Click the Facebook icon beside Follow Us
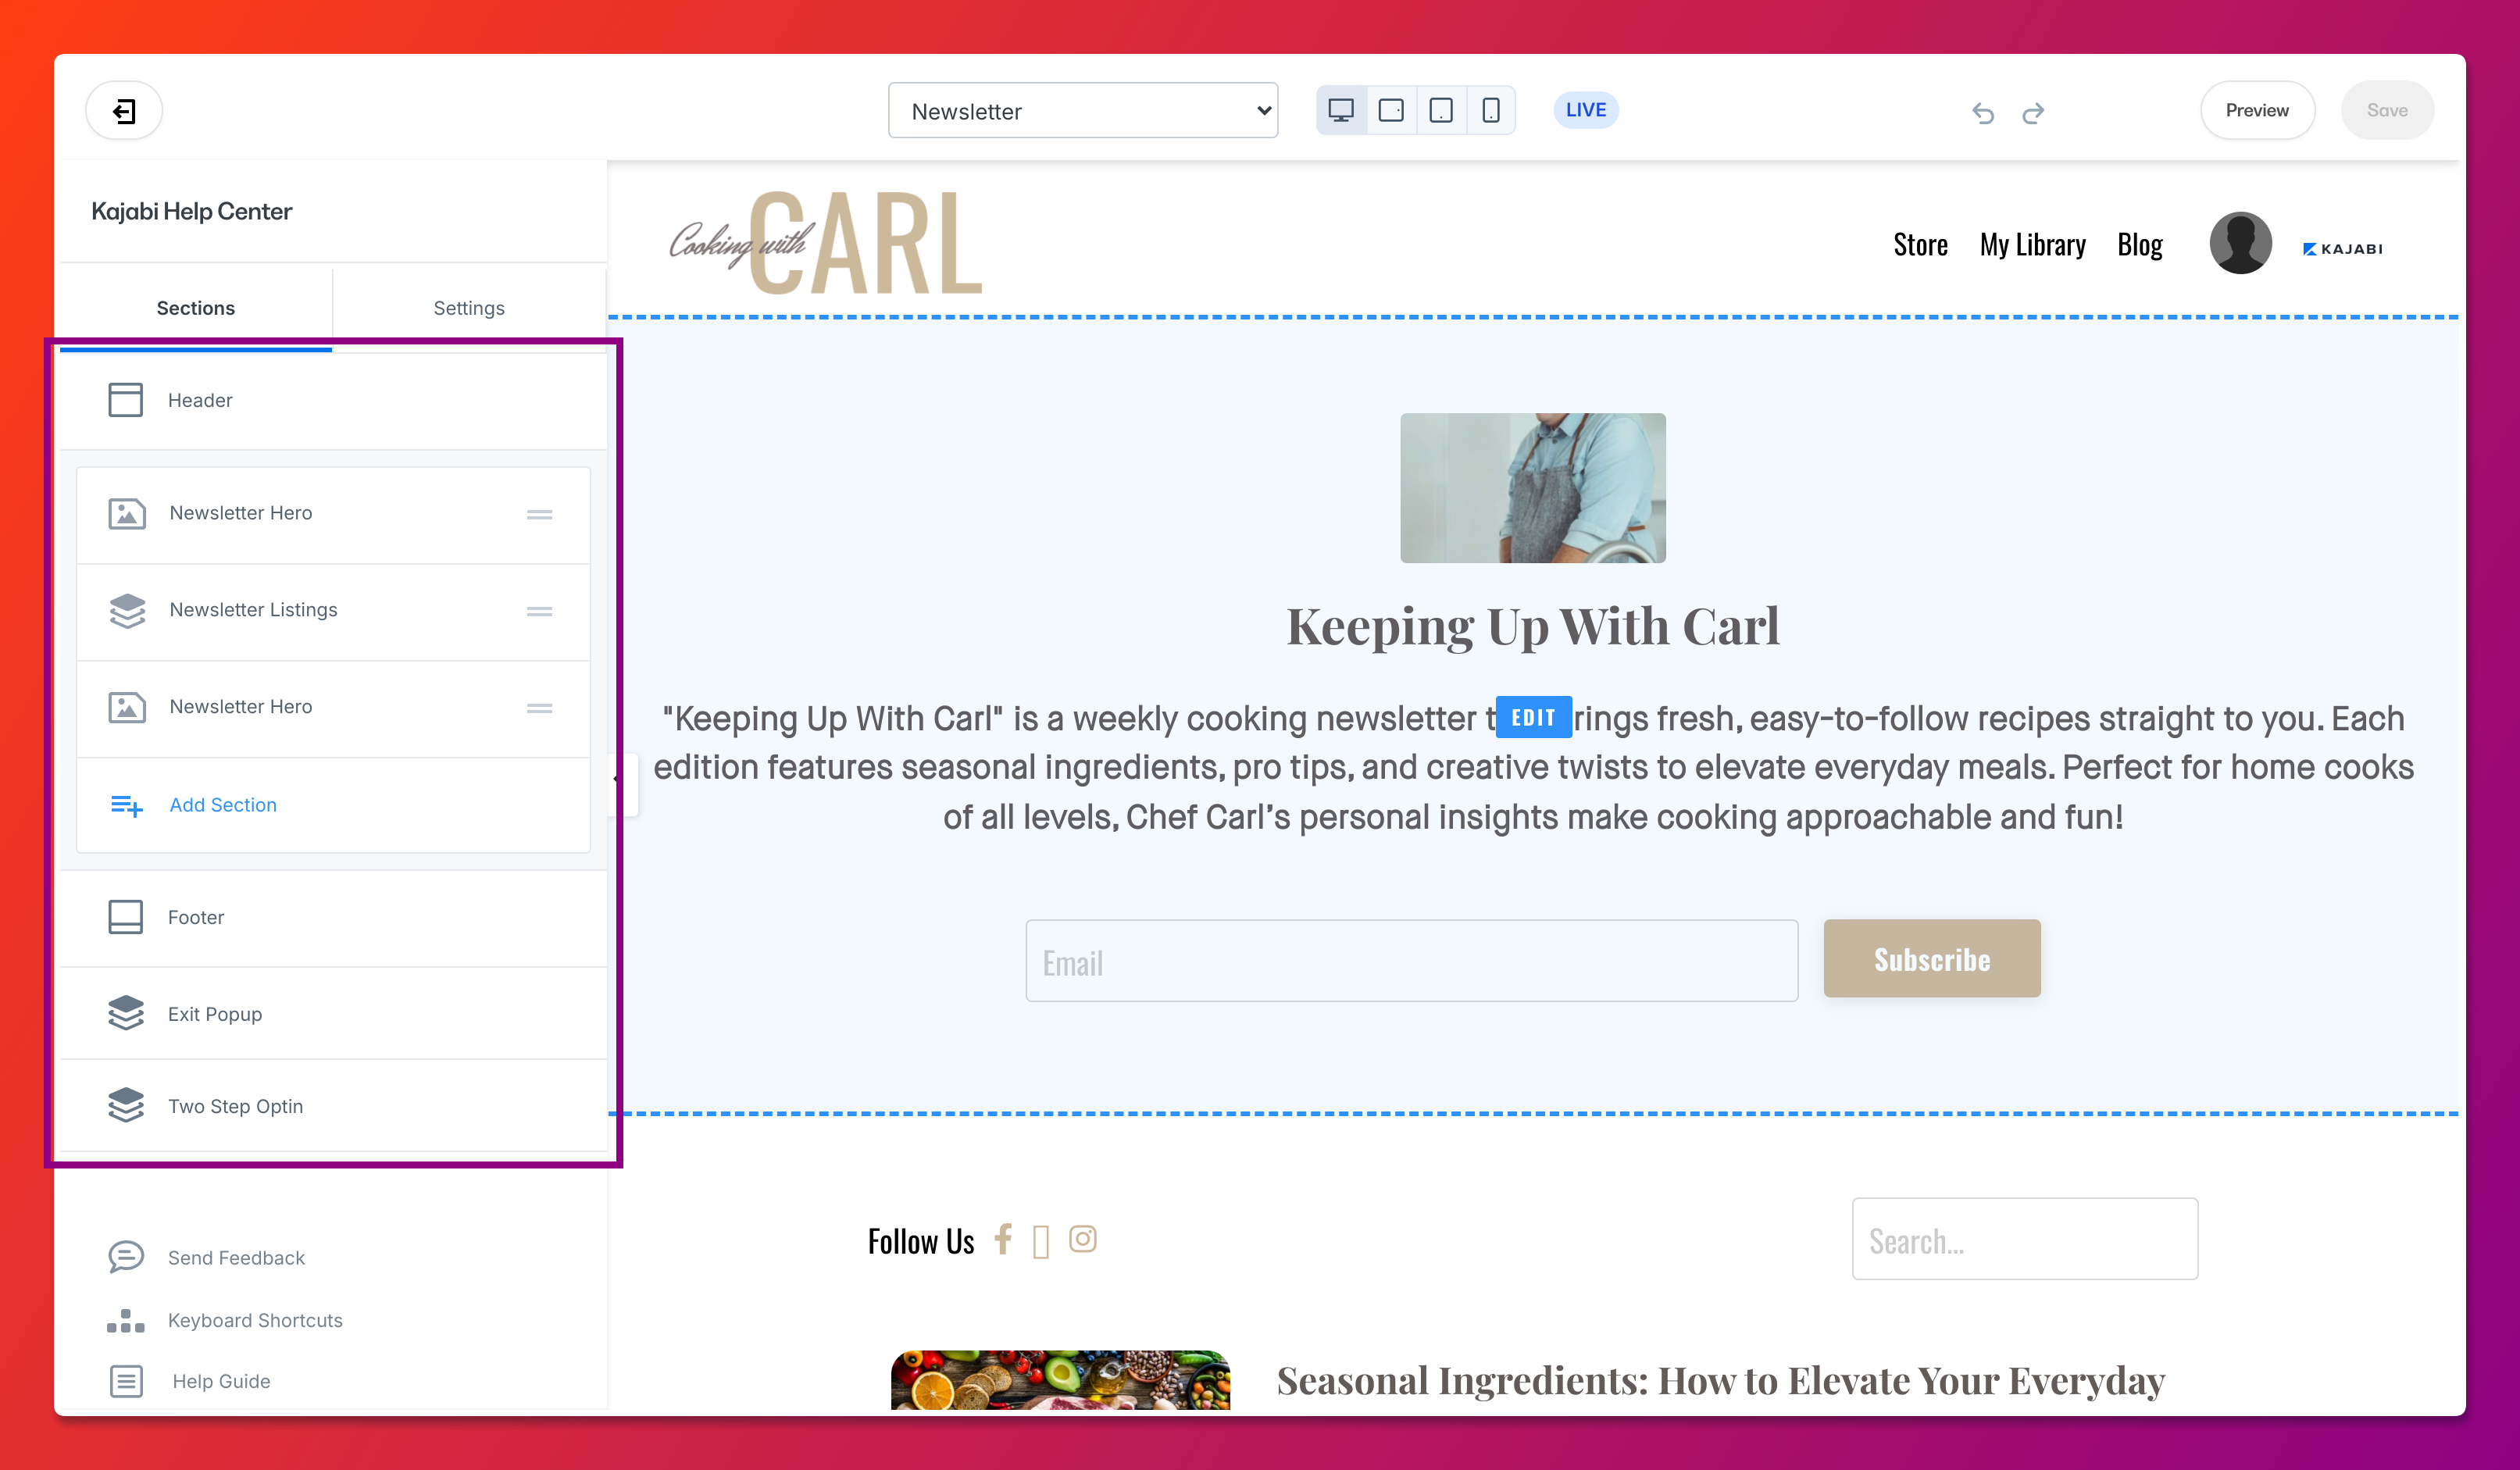 tap(1003, 1239)
